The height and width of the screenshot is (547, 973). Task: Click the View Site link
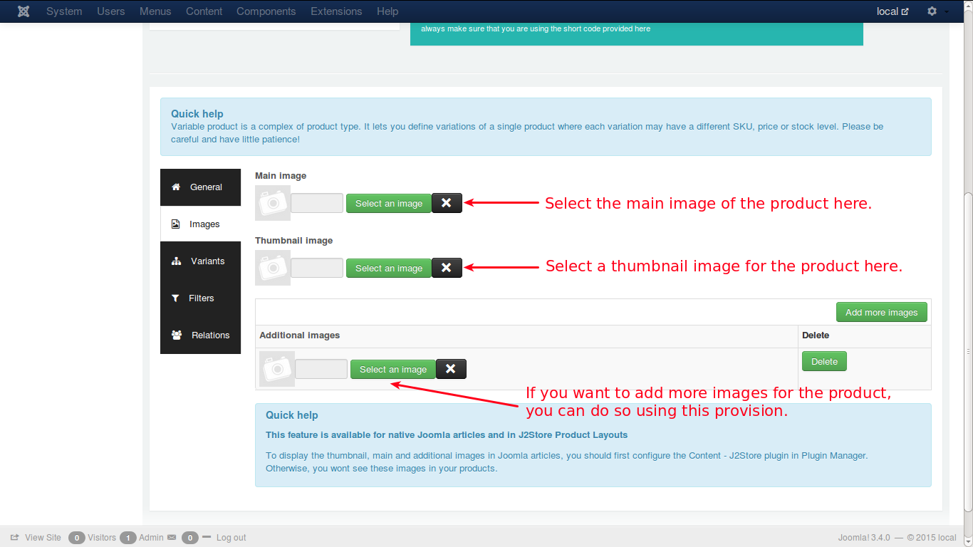[43, 538]
